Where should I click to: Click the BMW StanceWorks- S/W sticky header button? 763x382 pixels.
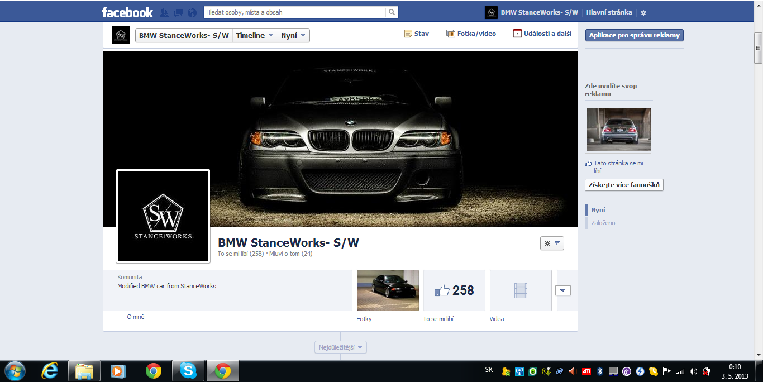(x=184, y=36)
